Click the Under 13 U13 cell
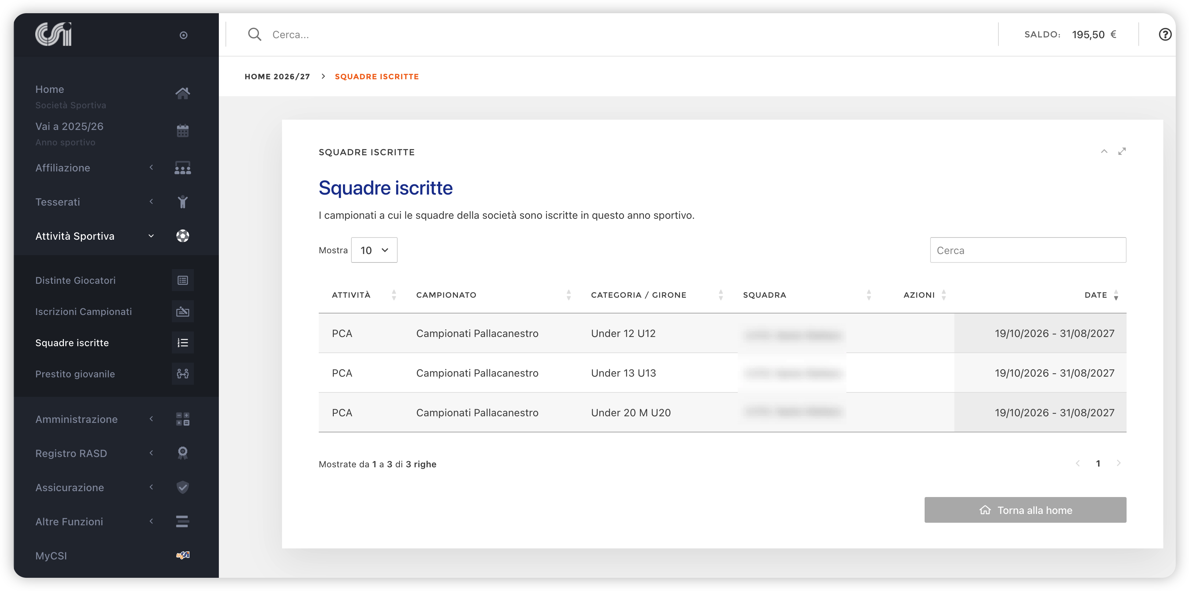 click(623, 373)
